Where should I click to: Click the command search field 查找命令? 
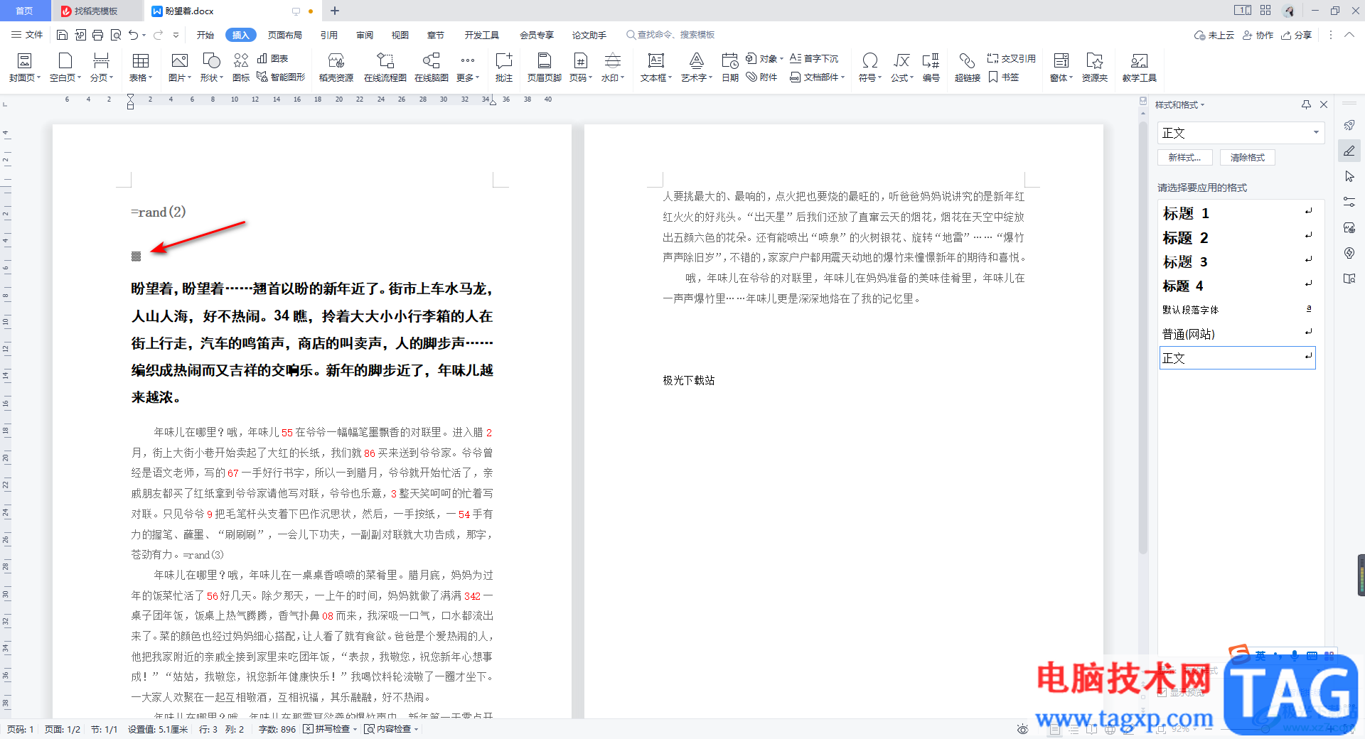tap(670, 35)
